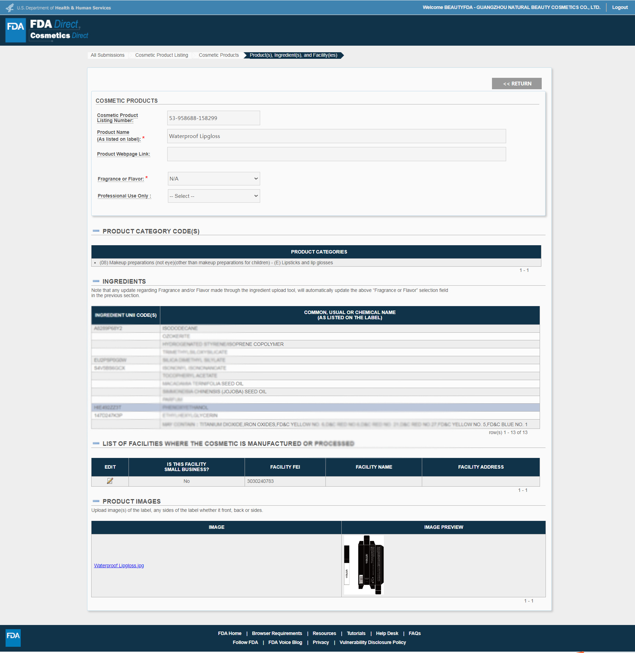Collapse the List of Facilities section
The width and height of the screenshot is (635, 653).
pyautogui.click(x=96, y=443)
